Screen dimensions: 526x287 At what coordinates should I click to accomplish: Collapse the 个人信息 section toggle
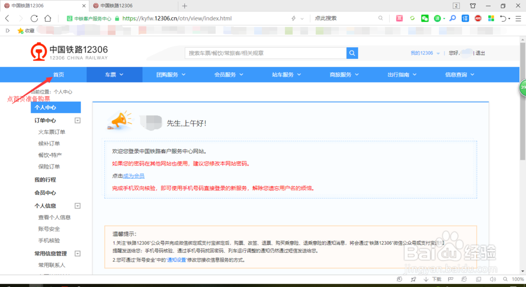pyautogui.click(x=77, y=206)
